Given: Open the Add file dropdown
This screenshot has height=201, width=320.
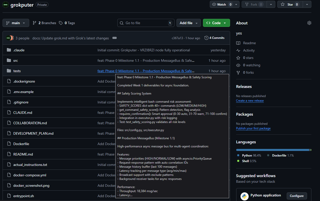Looking at the screenshot, I should (x=189, y=23).
